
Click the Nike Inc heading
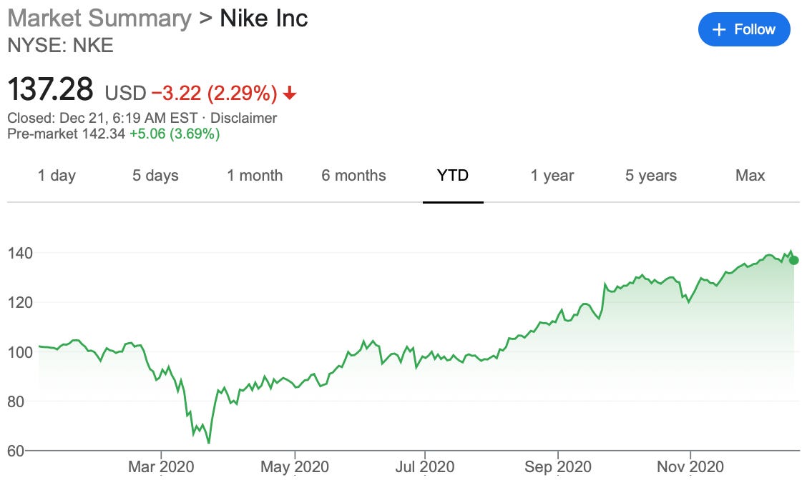click(264, 17)
